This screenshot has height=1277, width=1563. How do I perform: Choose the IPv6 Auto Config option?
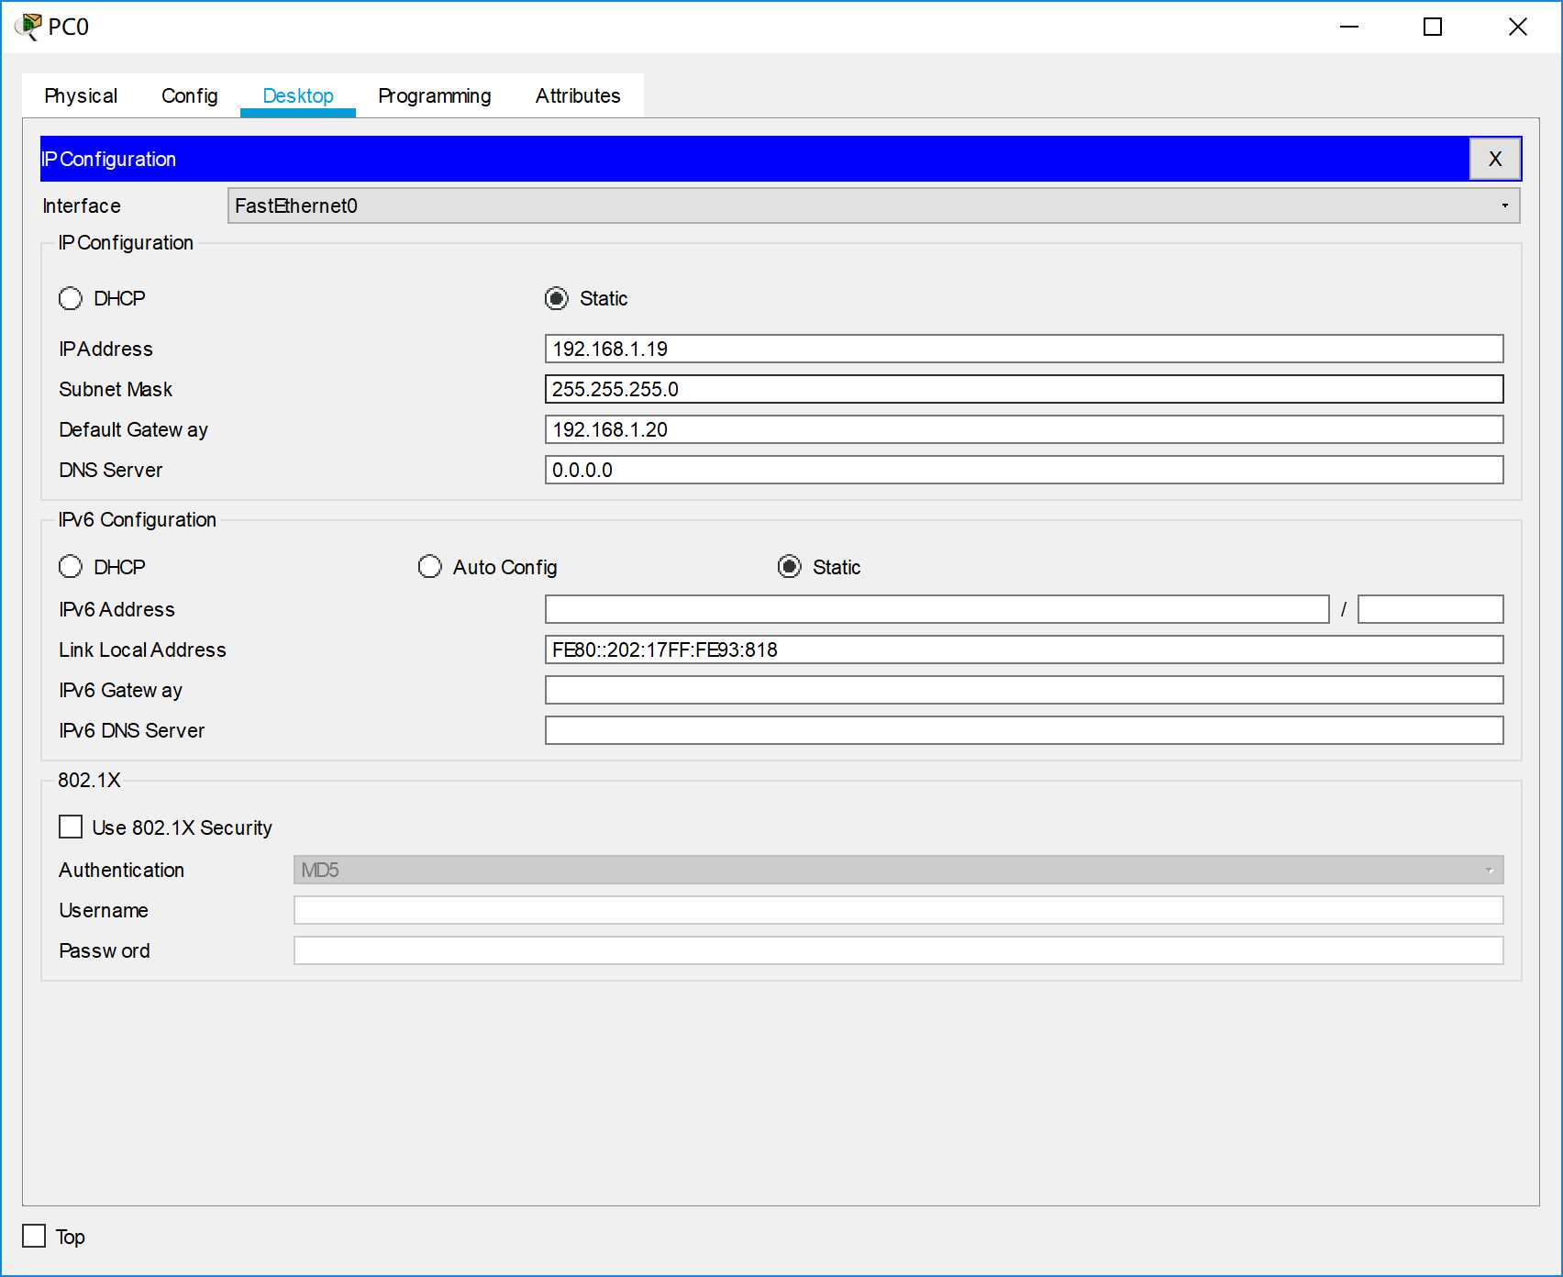click(x=429, y=567)
